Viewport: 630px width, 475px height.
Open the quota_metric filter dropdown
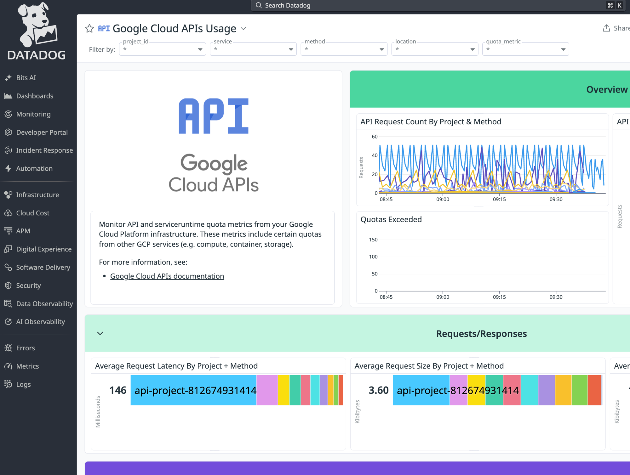[x=525, y=49]
